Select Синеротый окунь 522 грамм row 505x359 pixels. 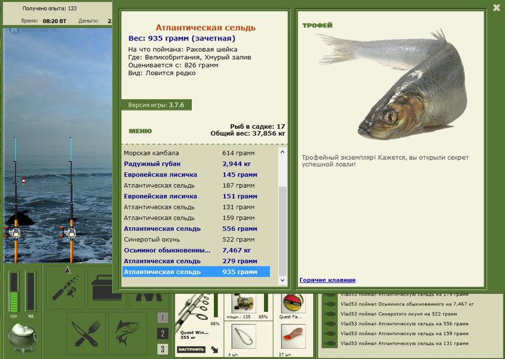point(196,239)
